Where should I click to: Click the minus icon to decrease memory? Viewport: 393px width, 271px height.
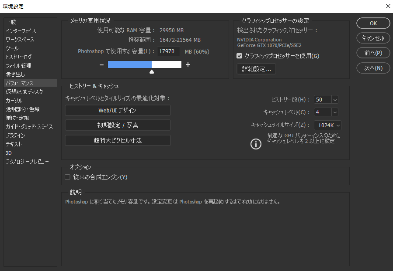[101, 64]
